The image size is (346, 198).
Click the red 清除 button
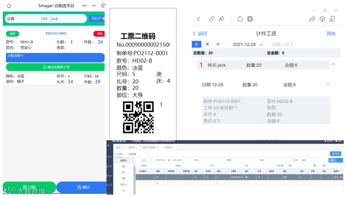click(x=99, y=34)
